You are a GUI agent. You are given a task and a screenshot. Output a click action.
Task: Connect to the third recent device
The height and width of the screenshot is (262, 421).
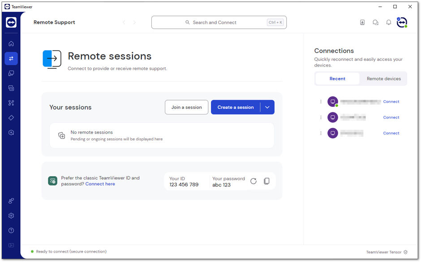(391, 133)
